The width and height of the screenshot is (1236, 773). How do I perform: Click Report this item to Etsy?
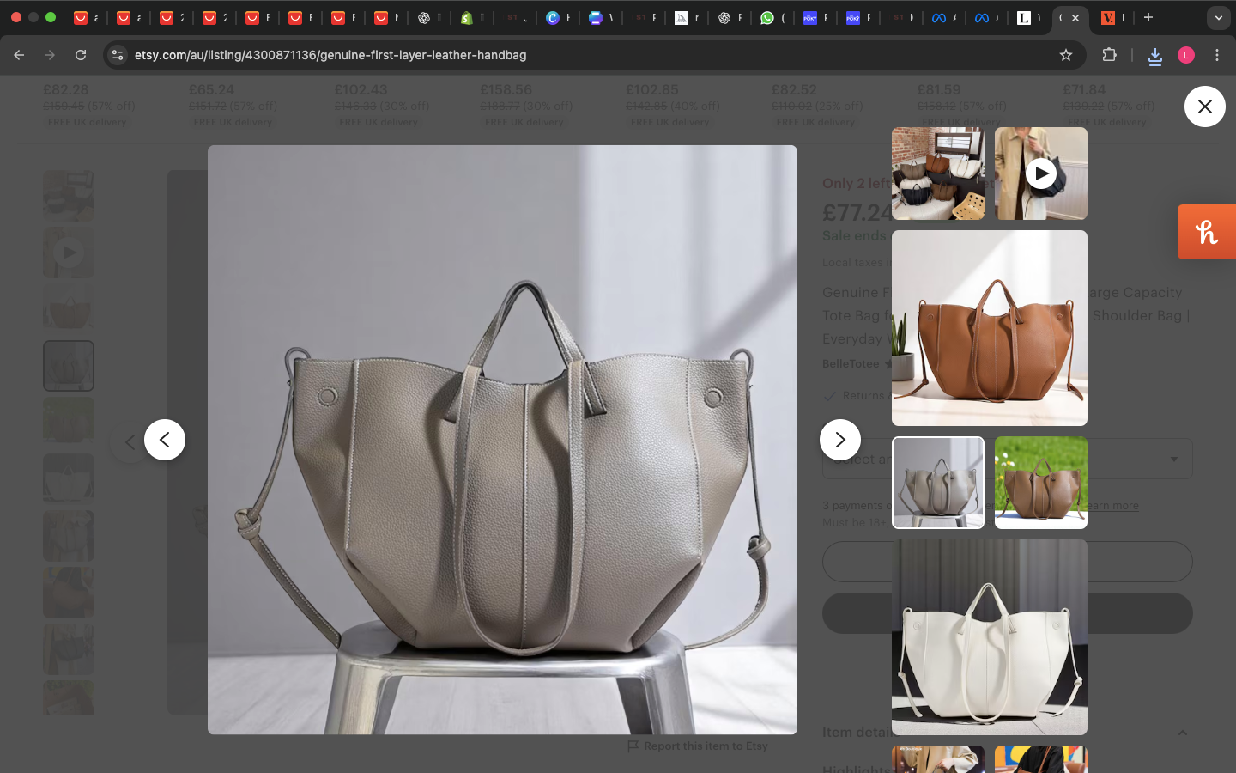(698, 746)
